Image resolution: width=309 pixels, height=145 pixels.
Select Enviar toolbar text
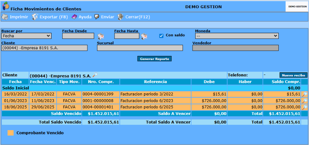107,17
